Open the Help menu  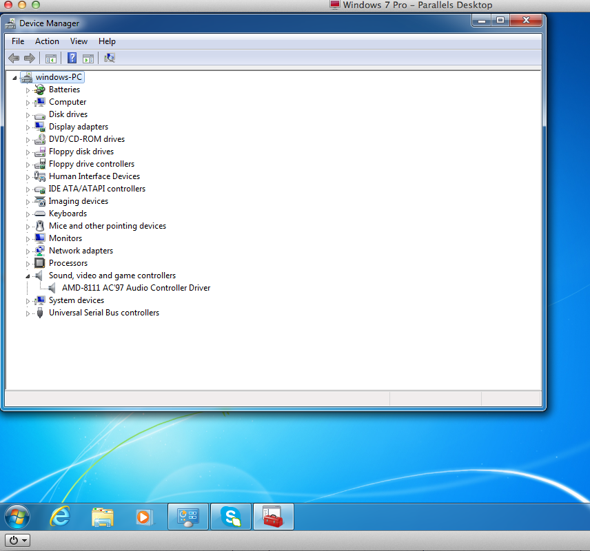coord(107,41)
